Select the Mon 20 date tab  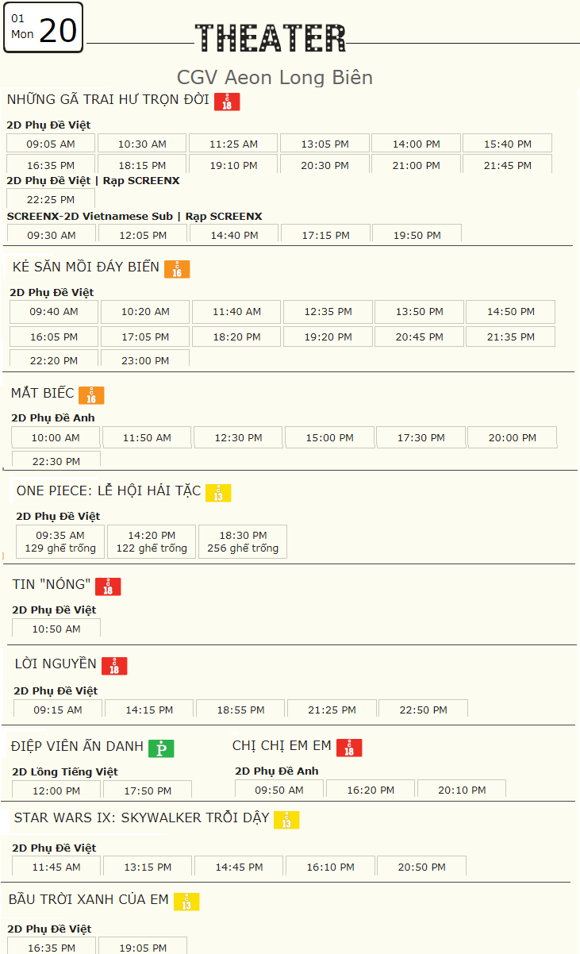(43, 28)
